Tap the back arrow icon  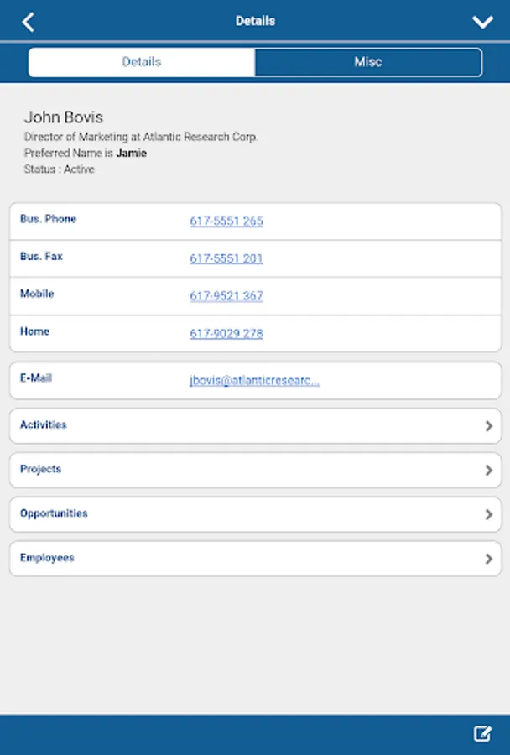coord(29,22)
